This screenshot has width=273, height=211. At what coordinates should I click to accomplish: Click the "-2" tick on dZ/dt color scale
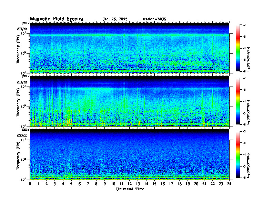point(244,131)
